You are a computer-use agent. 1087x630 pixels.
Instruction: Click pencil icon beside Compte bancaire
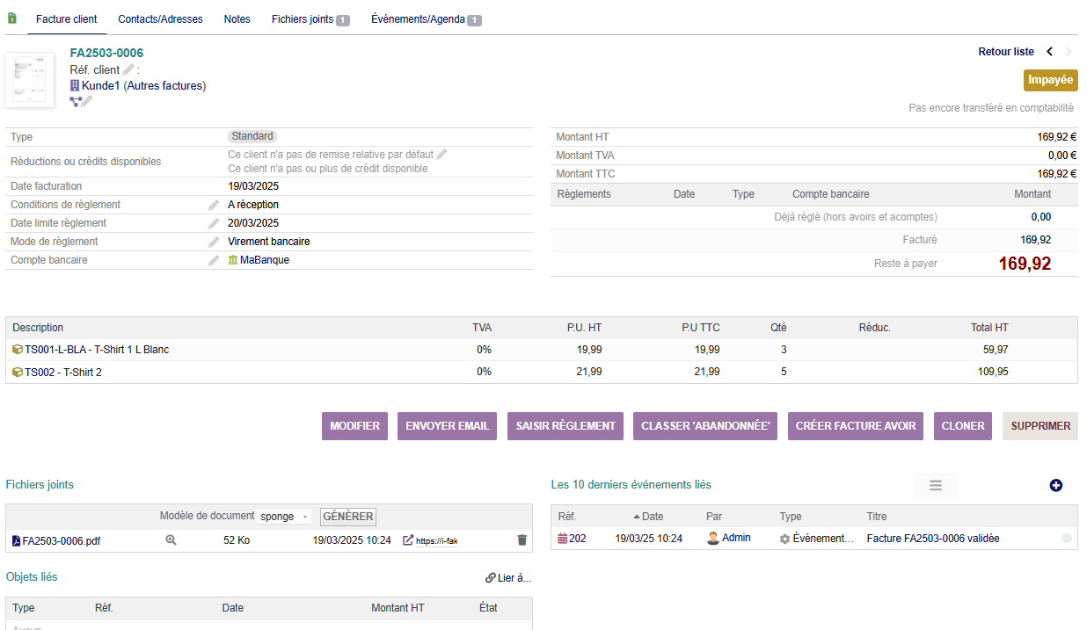pos(214,260)
